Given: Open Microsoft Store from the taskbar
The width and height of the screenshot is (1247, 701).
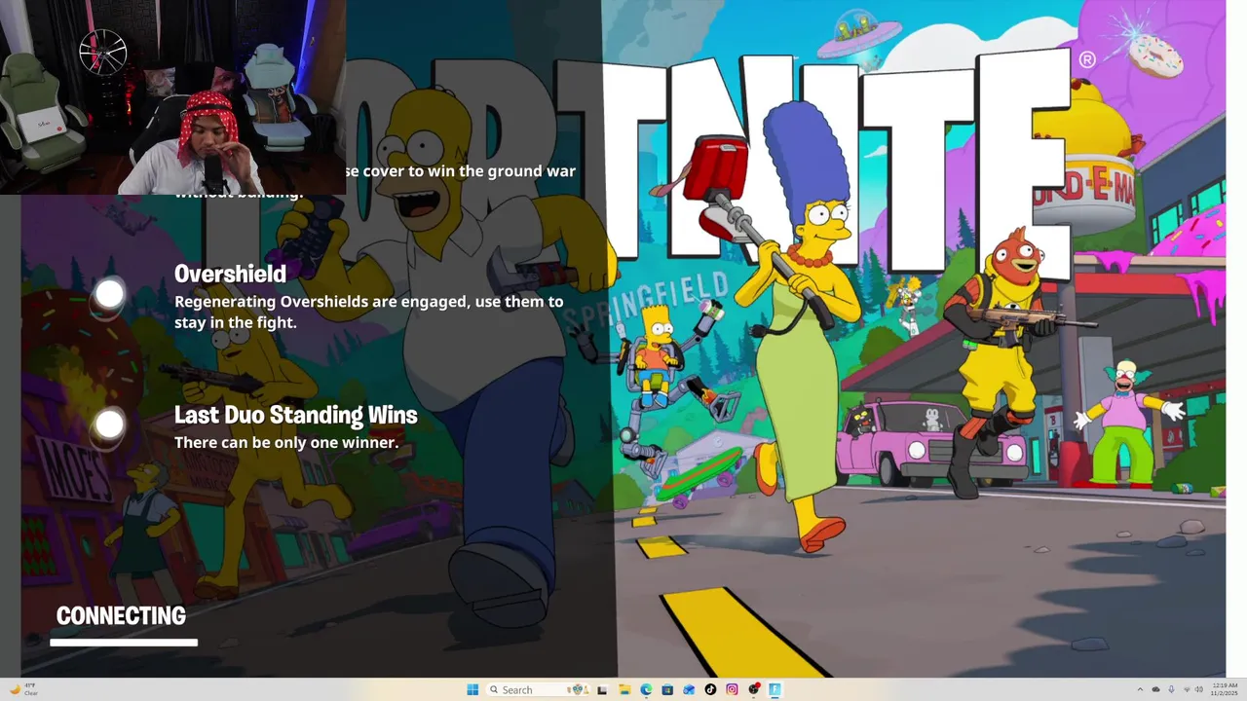Looking at the screenshot, I should 667,689.
